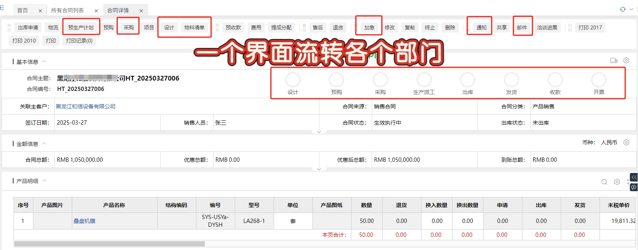Screen dimensions: 638x250
Task: Open settings gear in 基本信息 section
Action: coord(626,60)
